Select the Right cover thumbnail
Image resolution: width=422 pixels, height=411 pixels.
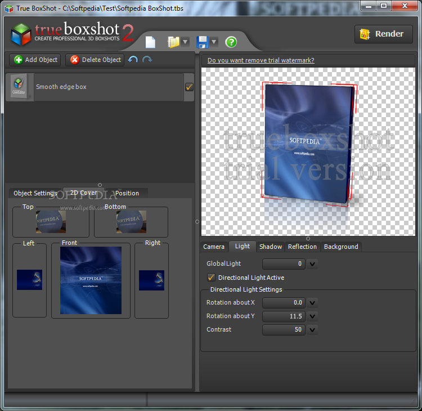[x=151, y=280]
